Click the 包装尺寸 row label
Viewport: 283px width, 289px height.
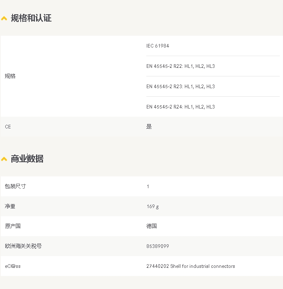click(15, 186)
